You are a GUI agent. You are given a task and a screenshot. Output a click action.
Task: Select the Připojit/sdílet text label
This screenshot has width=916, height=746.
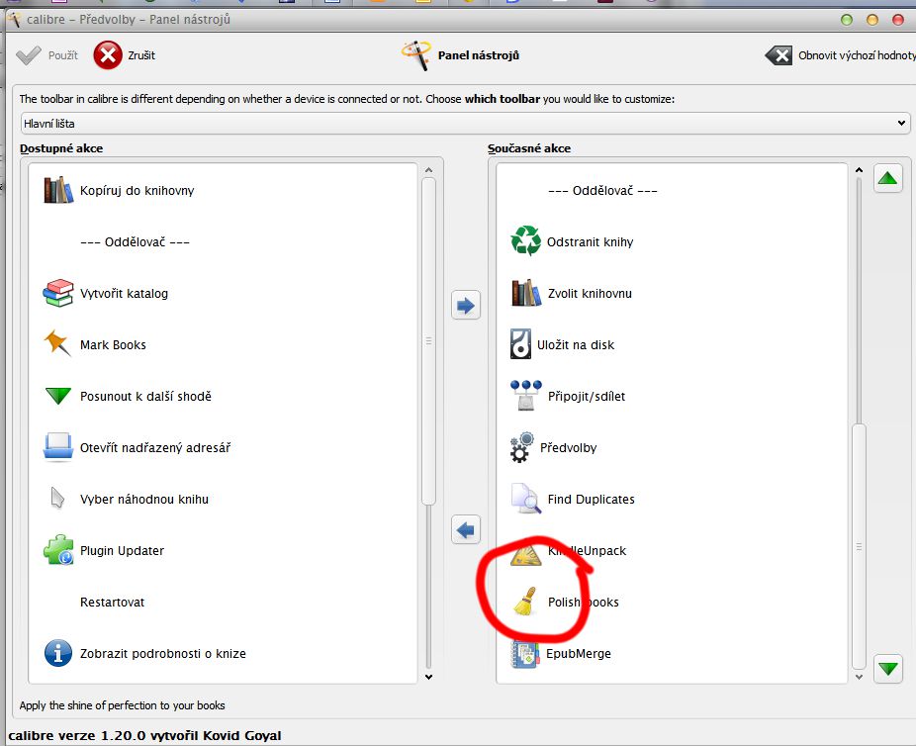[x=587, y=396]
